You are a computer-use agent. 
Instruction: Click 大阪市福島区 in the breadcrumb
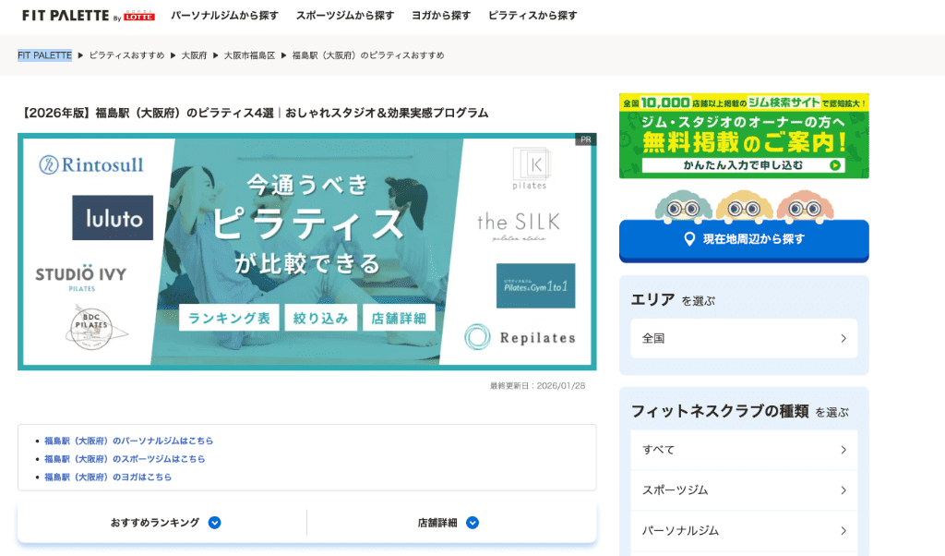click(x=249, y=55)
